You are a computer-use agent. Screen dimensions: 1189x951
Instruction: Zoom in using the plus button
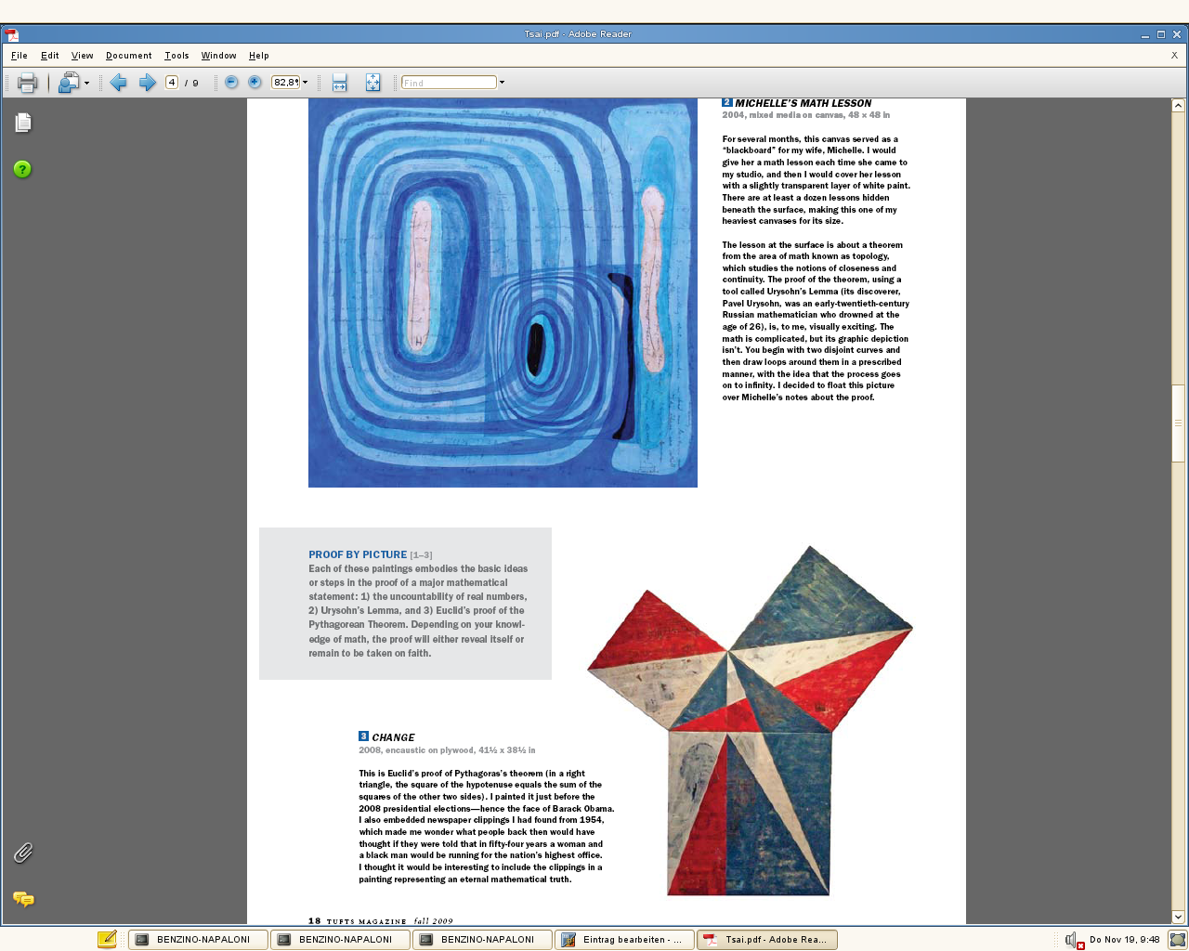pyautogui.click(x=255, y=83)
